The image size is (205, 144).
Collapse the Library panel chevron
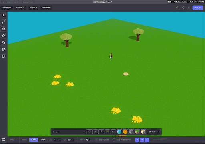158,132
